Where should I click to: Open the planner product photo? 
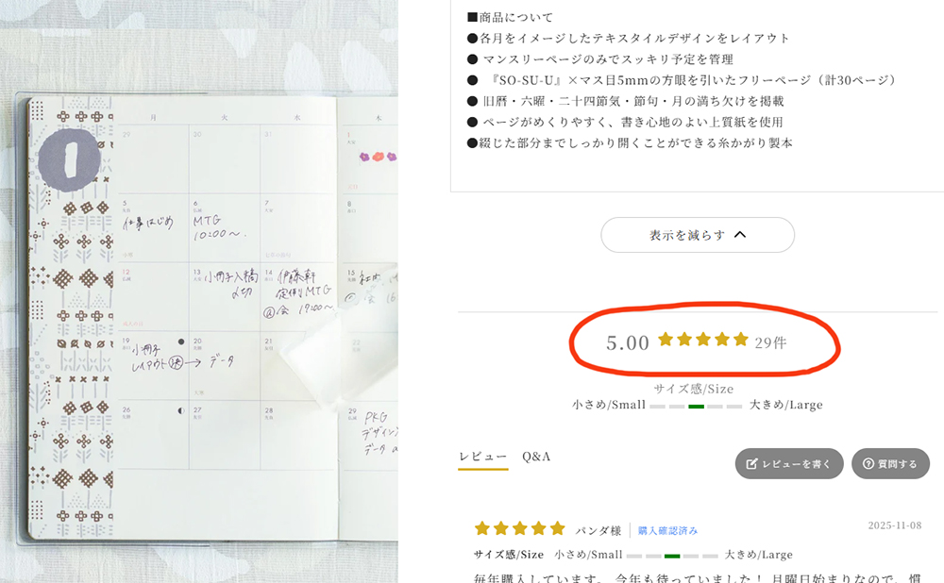click(x=198, y=292)
